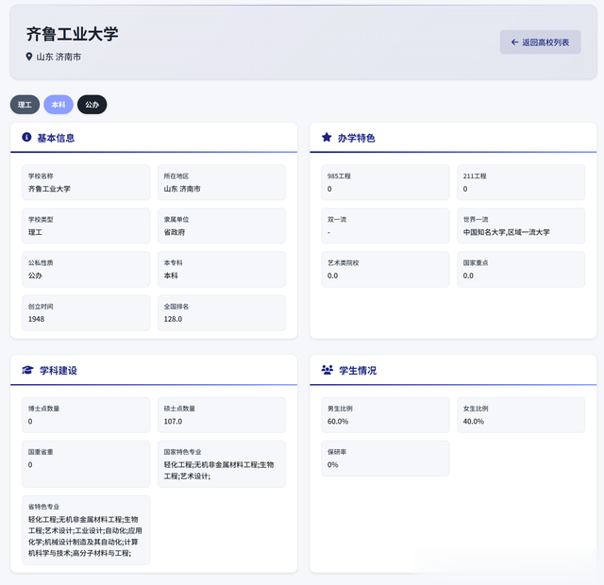Click the 学校名称 field card
Viewport: 604px width, 585px height.
pos(86,182)
